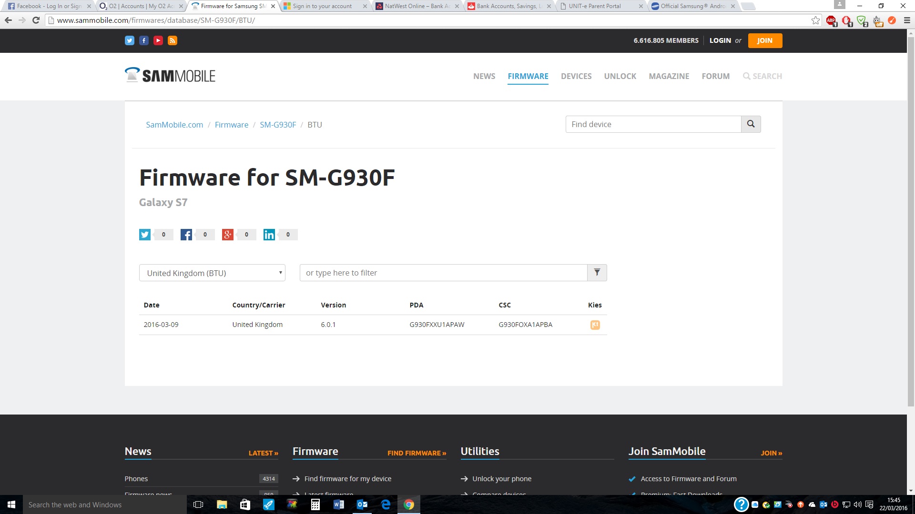Click G930FOXA1APBA CSC cell
Viewport: 915px width, 514px height.
click(x=526, y=325)
